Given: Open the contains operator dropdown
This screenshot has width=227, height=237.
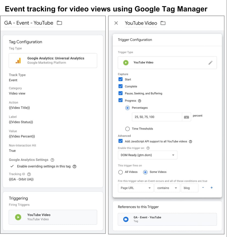Looking at the screenshot, I should (x=167, y=188).
